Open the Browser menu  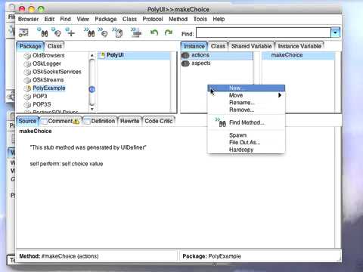click(x=28, y=19)
